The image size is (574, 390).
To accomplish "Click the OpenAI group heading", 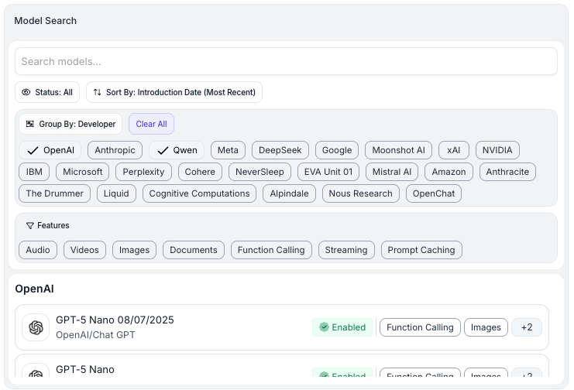I will coord(34,289).
